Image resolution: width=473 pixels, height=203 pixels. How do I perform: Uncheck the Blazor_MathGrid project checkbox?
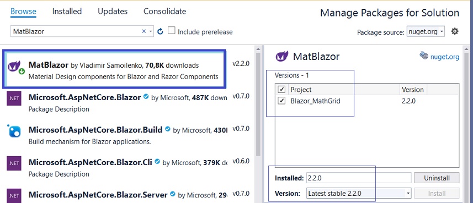281,101
